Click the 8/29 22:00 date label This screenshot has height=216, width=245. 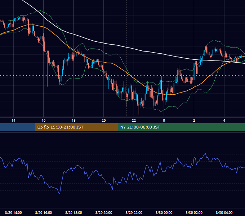point(134,212)
